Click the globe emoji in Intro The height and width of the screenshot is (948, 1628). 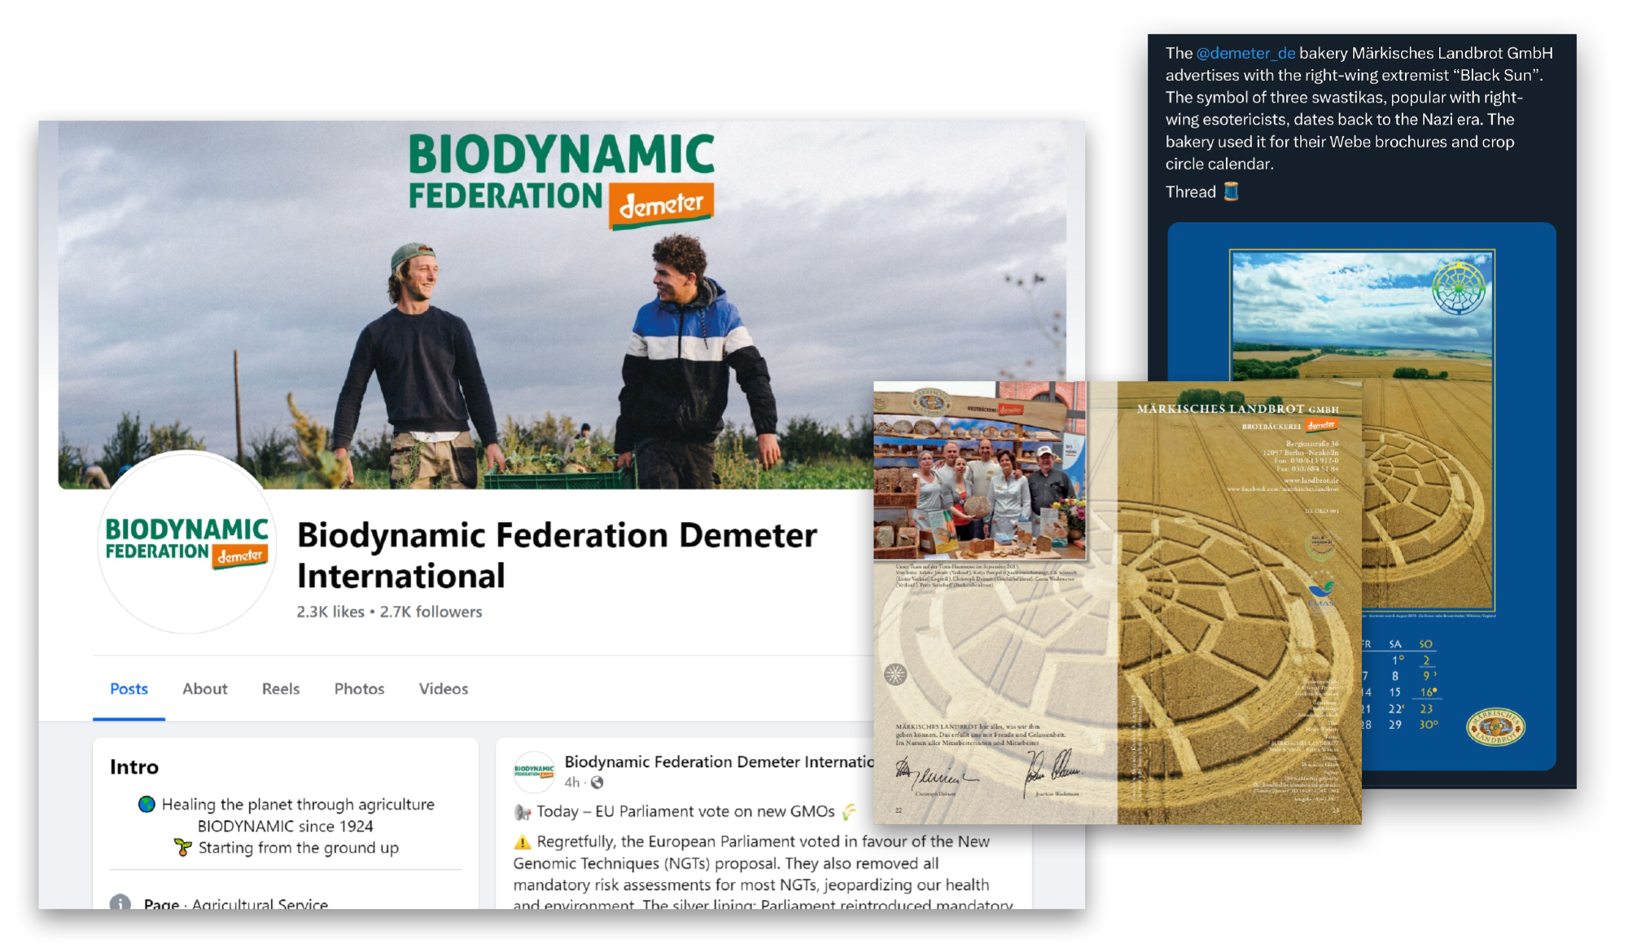(147, 805)
